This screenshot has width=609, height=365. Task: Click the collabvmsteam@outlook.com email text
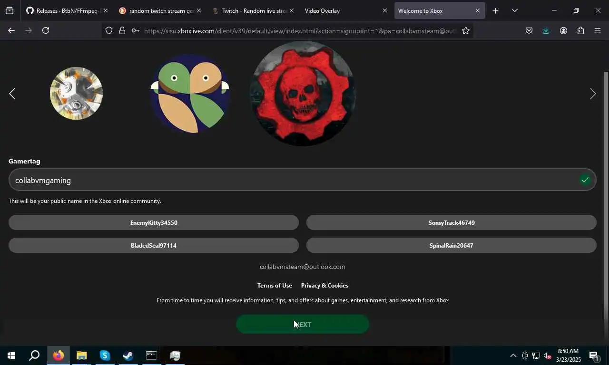coord(302,267)
